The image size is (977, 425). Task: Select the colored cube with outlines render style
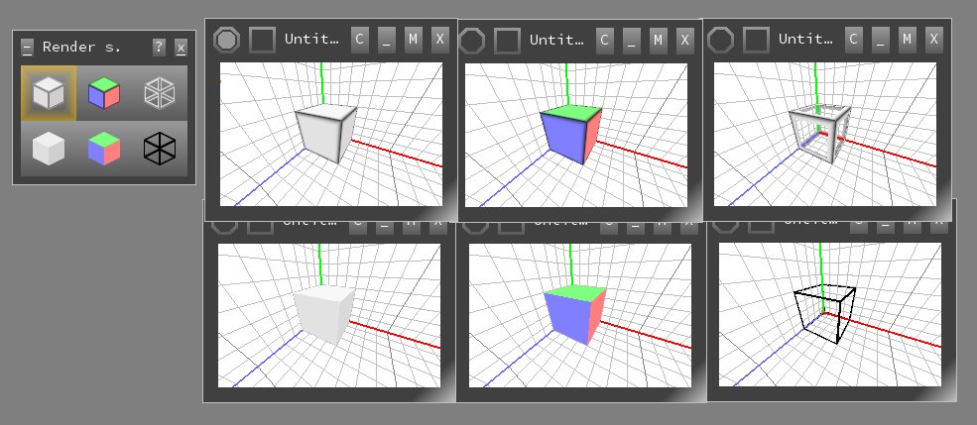click(x=104, y=93)
